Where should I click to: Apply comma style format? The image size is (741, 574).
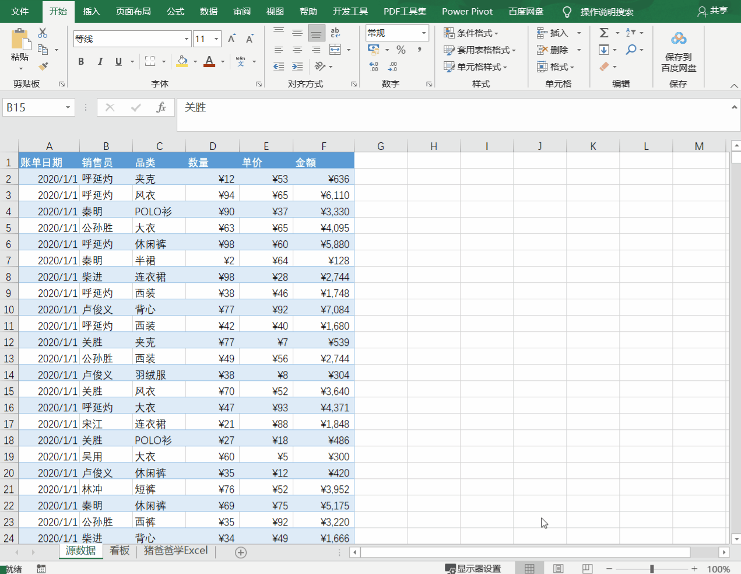[x=419, y=50]
